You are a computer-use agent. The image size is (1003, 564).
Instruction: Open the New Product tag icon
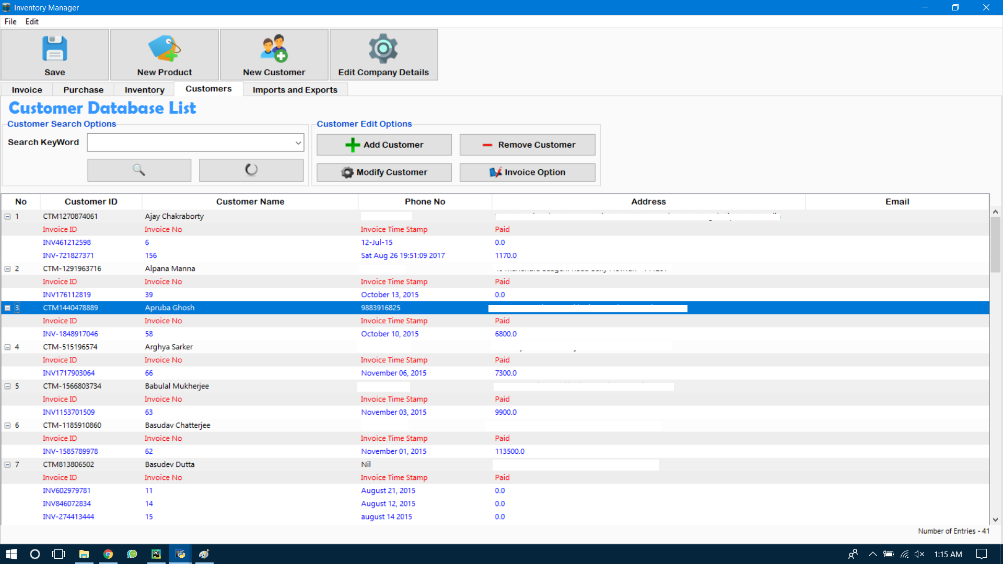(x=165, y=49)
